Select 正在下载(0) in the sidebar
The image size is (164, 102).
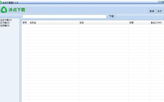coord(6,20)
